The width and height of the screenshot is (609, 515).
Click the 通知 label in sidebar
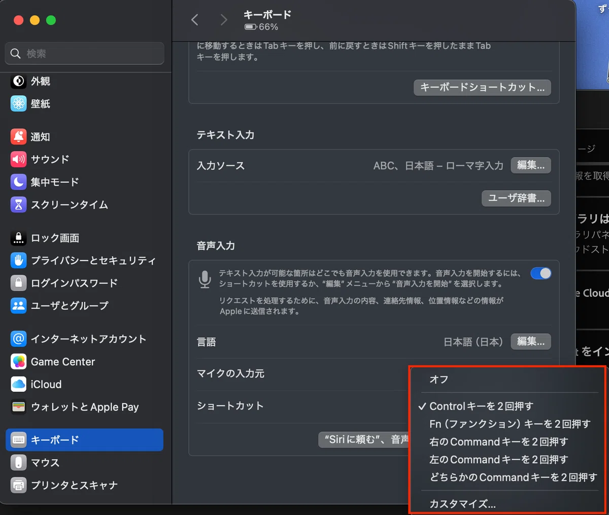pyautogui.click(x=40, y=136)
